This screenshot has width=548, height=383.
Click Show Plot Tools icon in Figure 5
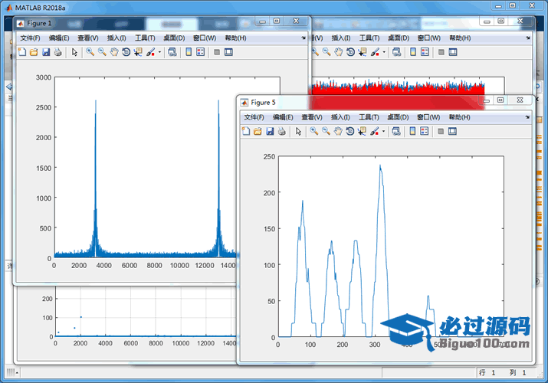(453, 132)
